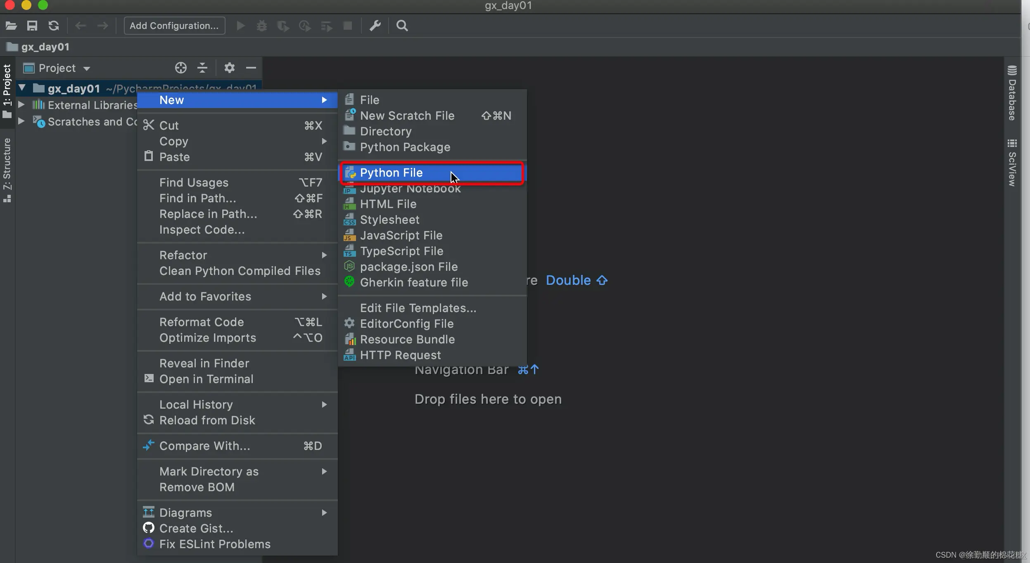Open the wrench settings toolbar icon
This screenshot has width=1030, height=563.
coord(375,26)
